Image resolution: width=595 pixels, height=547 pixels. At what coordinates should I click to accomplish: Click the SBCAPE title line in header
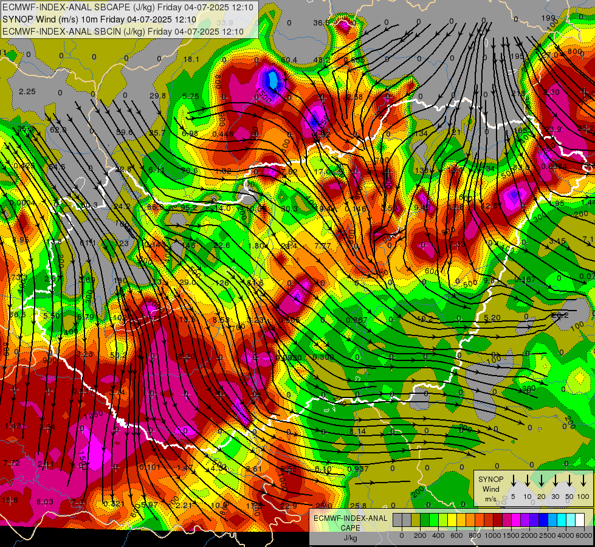coord(128,7)
